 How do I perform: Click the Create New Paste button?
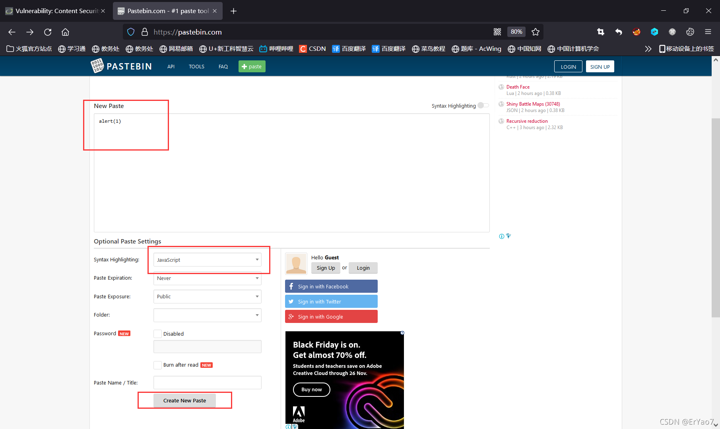(184, 400)
